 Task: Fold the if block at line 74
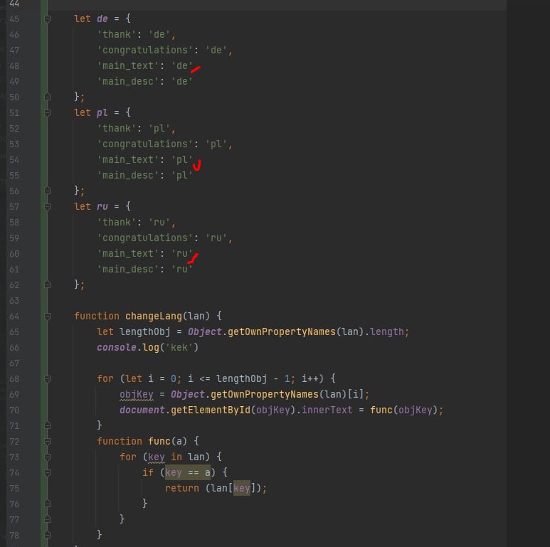point(48,472)
